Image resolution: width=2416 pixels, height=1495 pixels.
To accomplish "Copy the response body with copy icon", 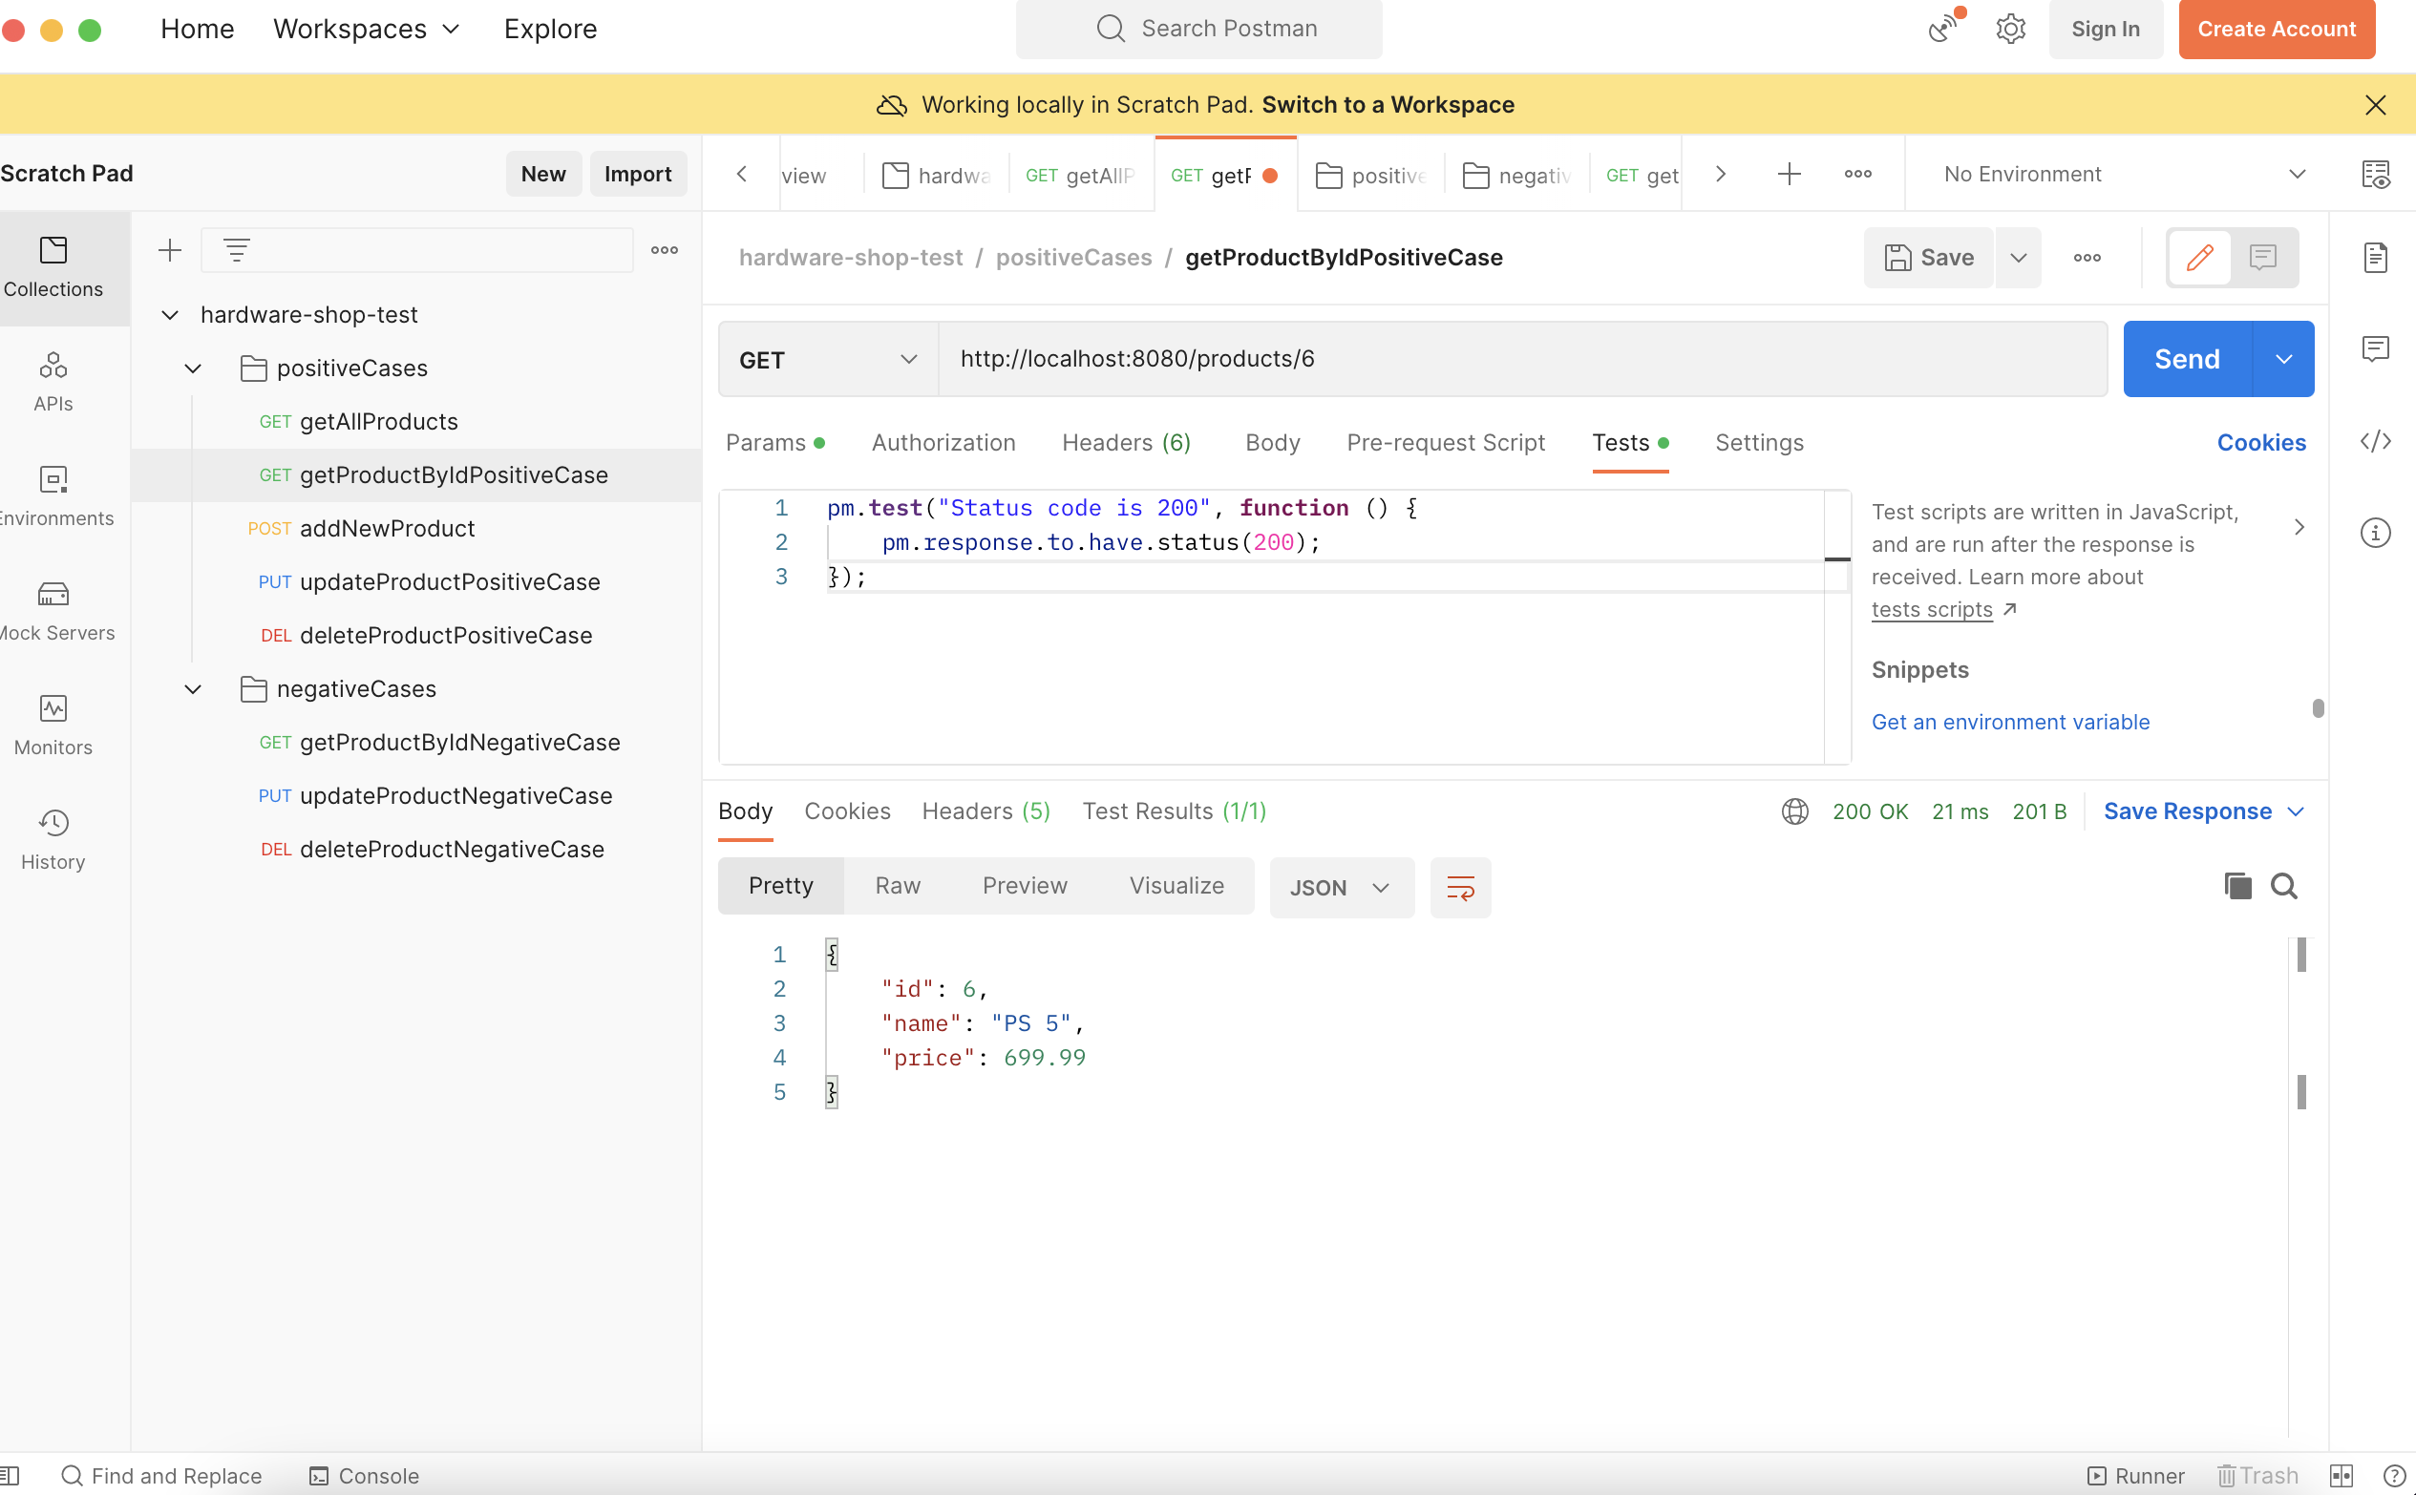I will click(2238, 886).
